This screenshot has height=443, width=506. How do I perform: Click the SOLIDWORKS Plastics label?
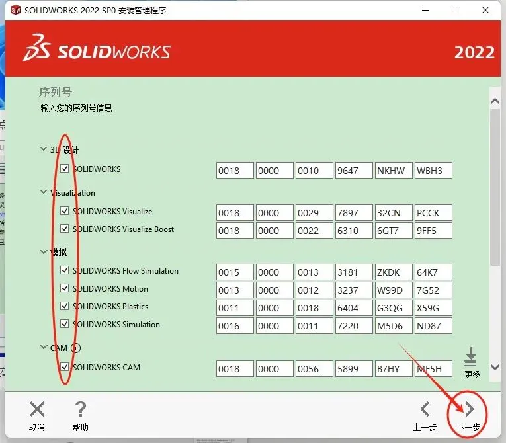110,307
